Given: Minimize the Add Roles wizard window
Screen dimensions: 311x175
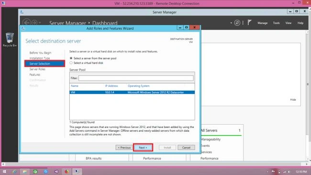Looking at the screenshot, I should (180, 27).
